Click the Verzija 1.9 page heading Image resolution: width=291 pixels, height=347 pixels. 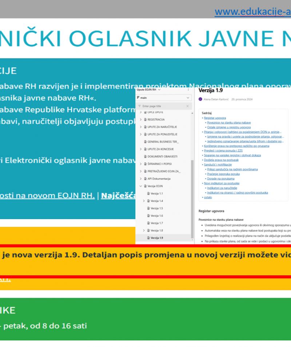coord(211,90)
